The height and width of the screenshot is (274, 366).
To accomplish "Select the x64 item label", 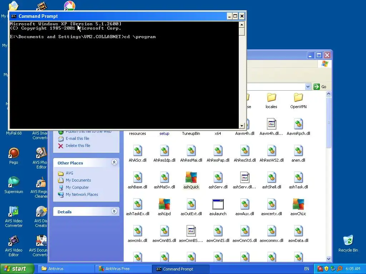I will coord(218,133).
